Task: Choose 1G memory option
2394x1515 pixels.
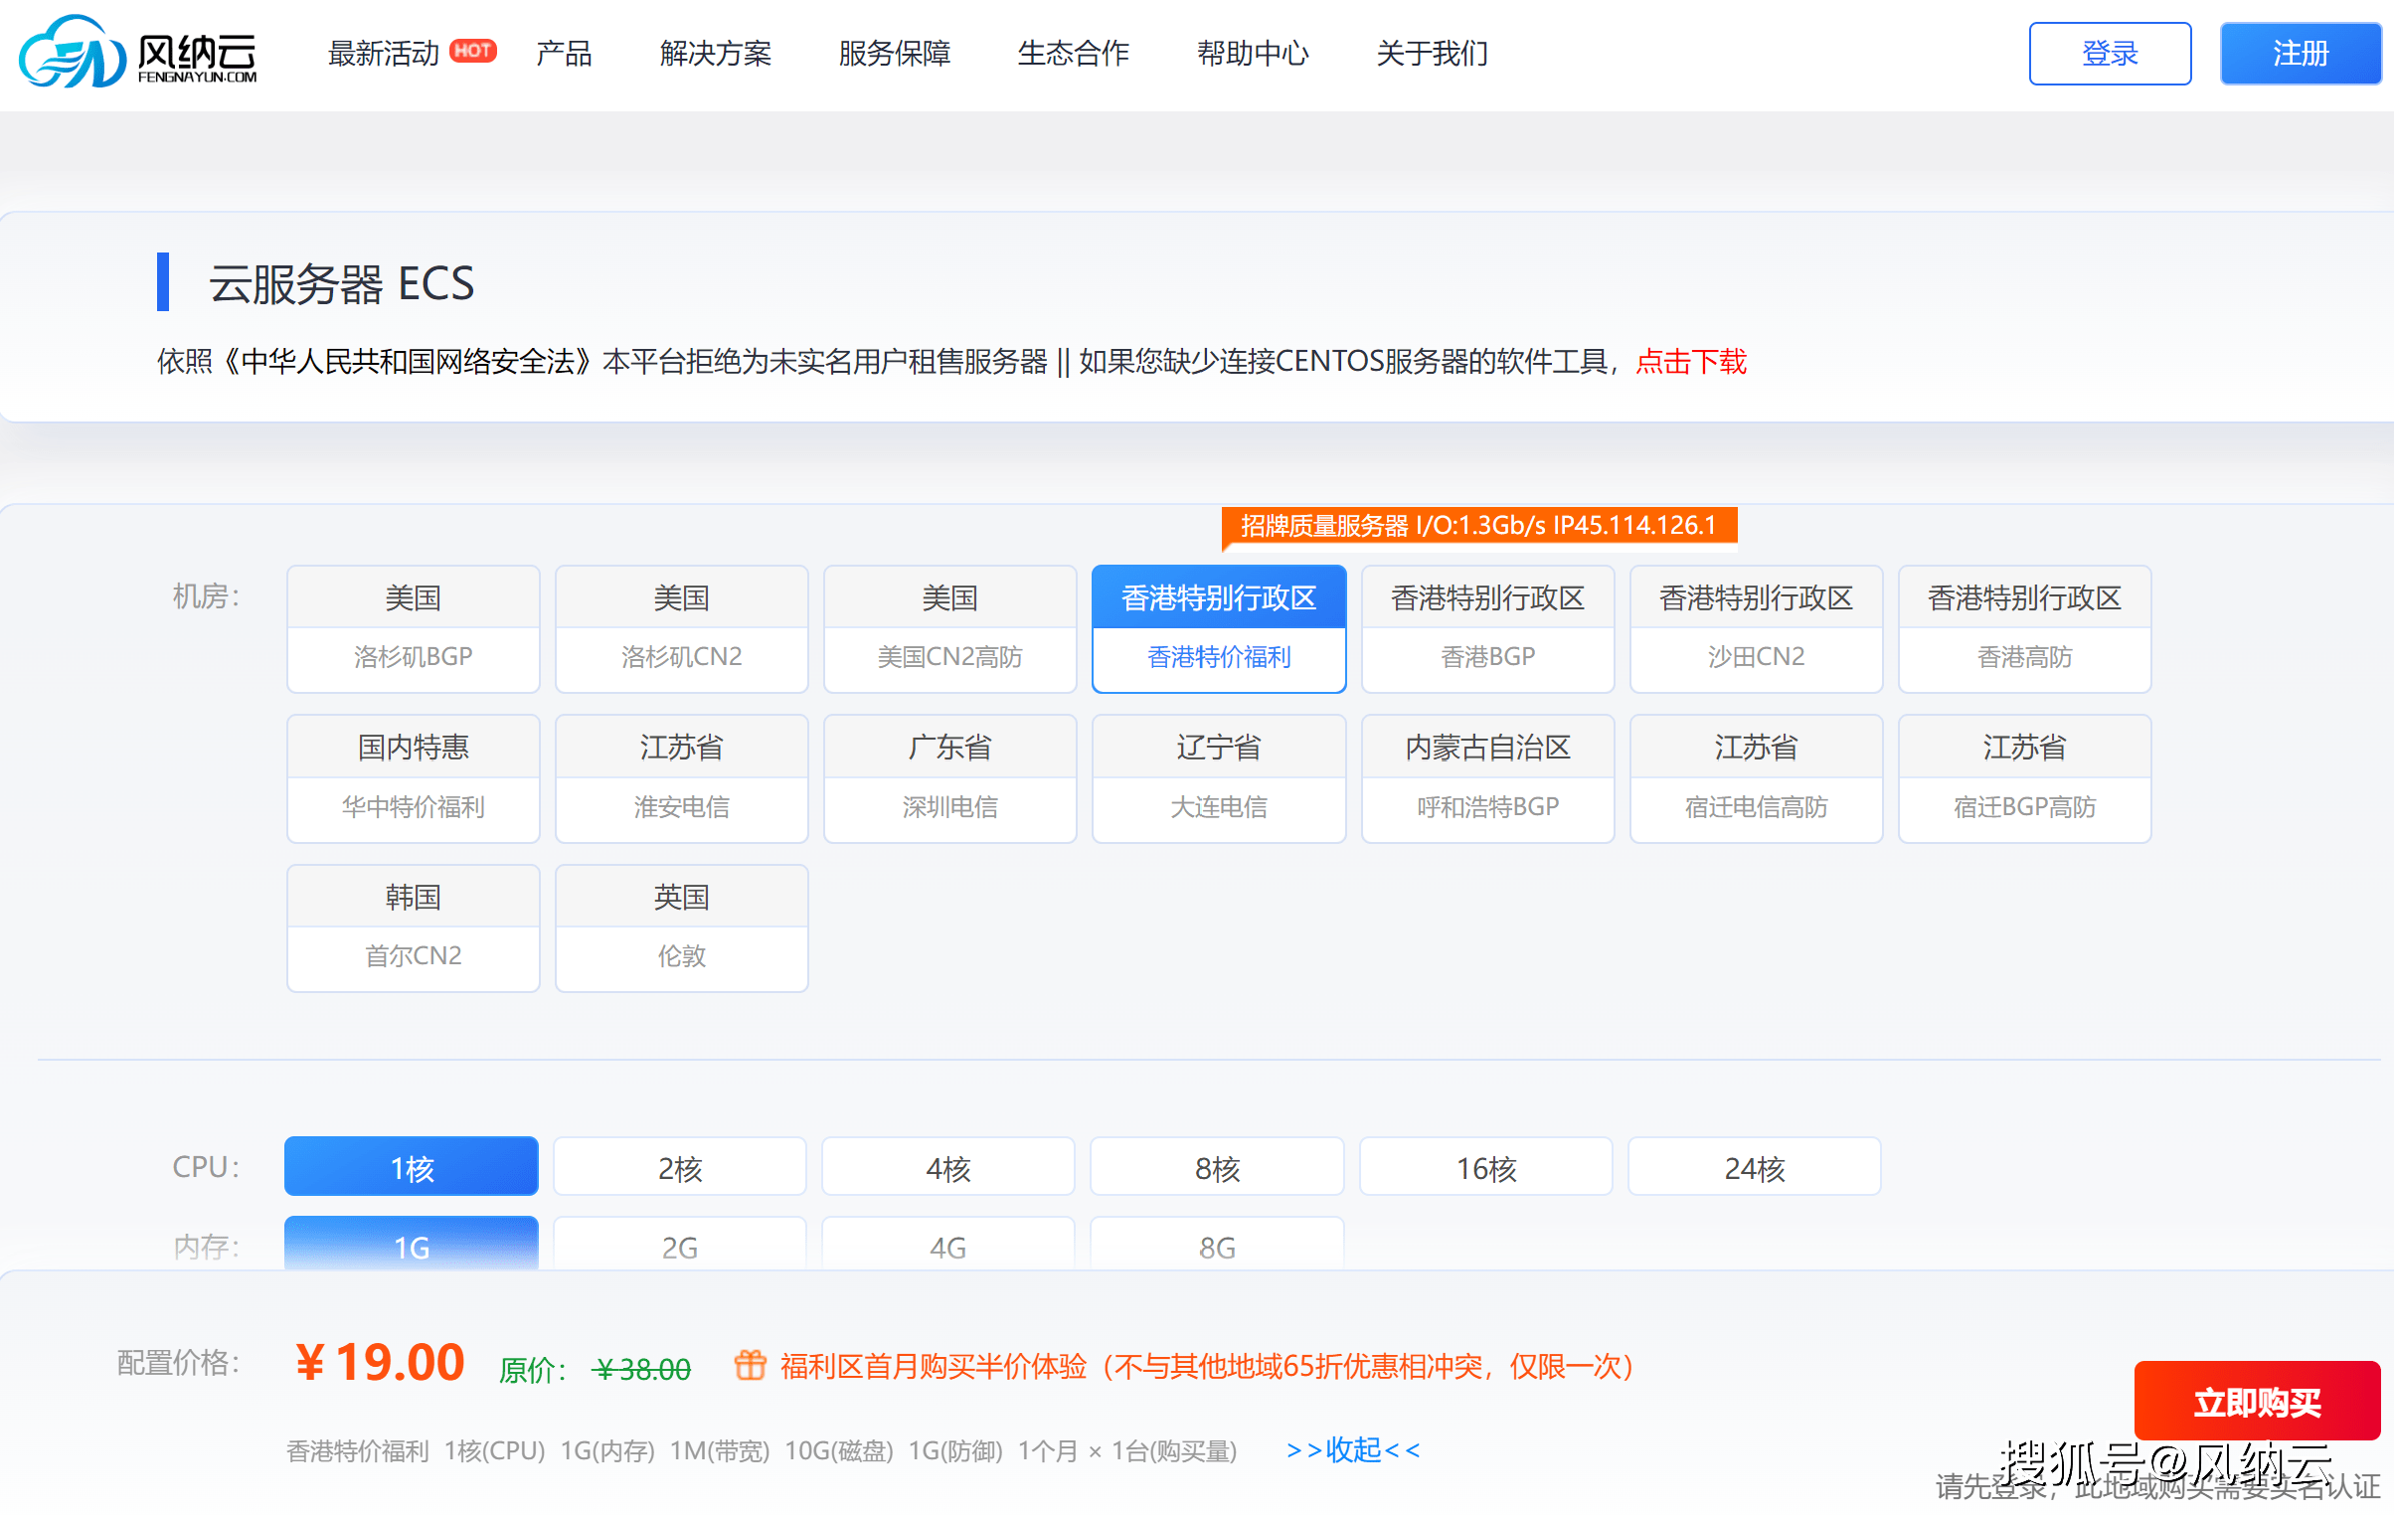Action: pos(412,1245)
